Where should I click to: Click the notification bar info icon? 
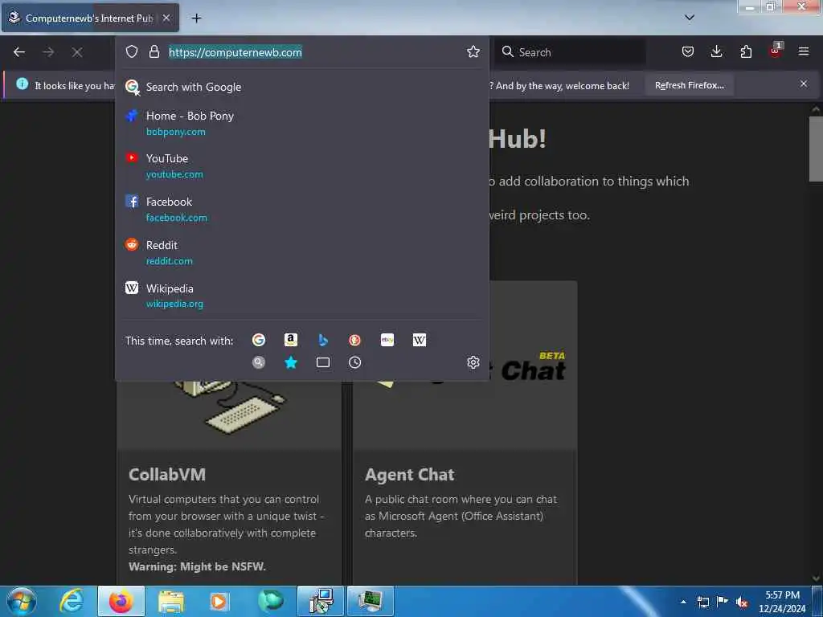click(x=22, y=84)
